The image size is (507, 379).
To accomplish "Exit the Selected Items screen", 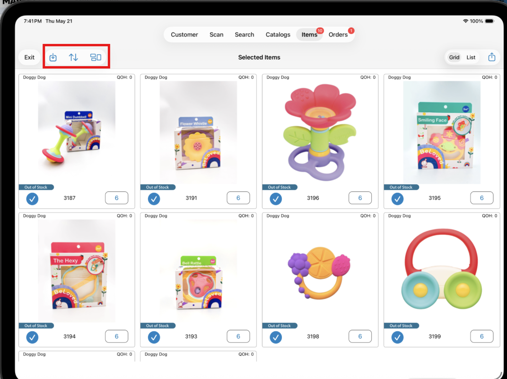I will pos(29,57).
